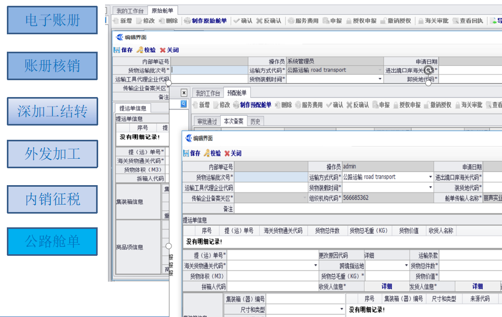This screenshot has height=317, width=502.
Task: Click 修改 in the 预配舱单 toolbar
Action: point(222,105)
